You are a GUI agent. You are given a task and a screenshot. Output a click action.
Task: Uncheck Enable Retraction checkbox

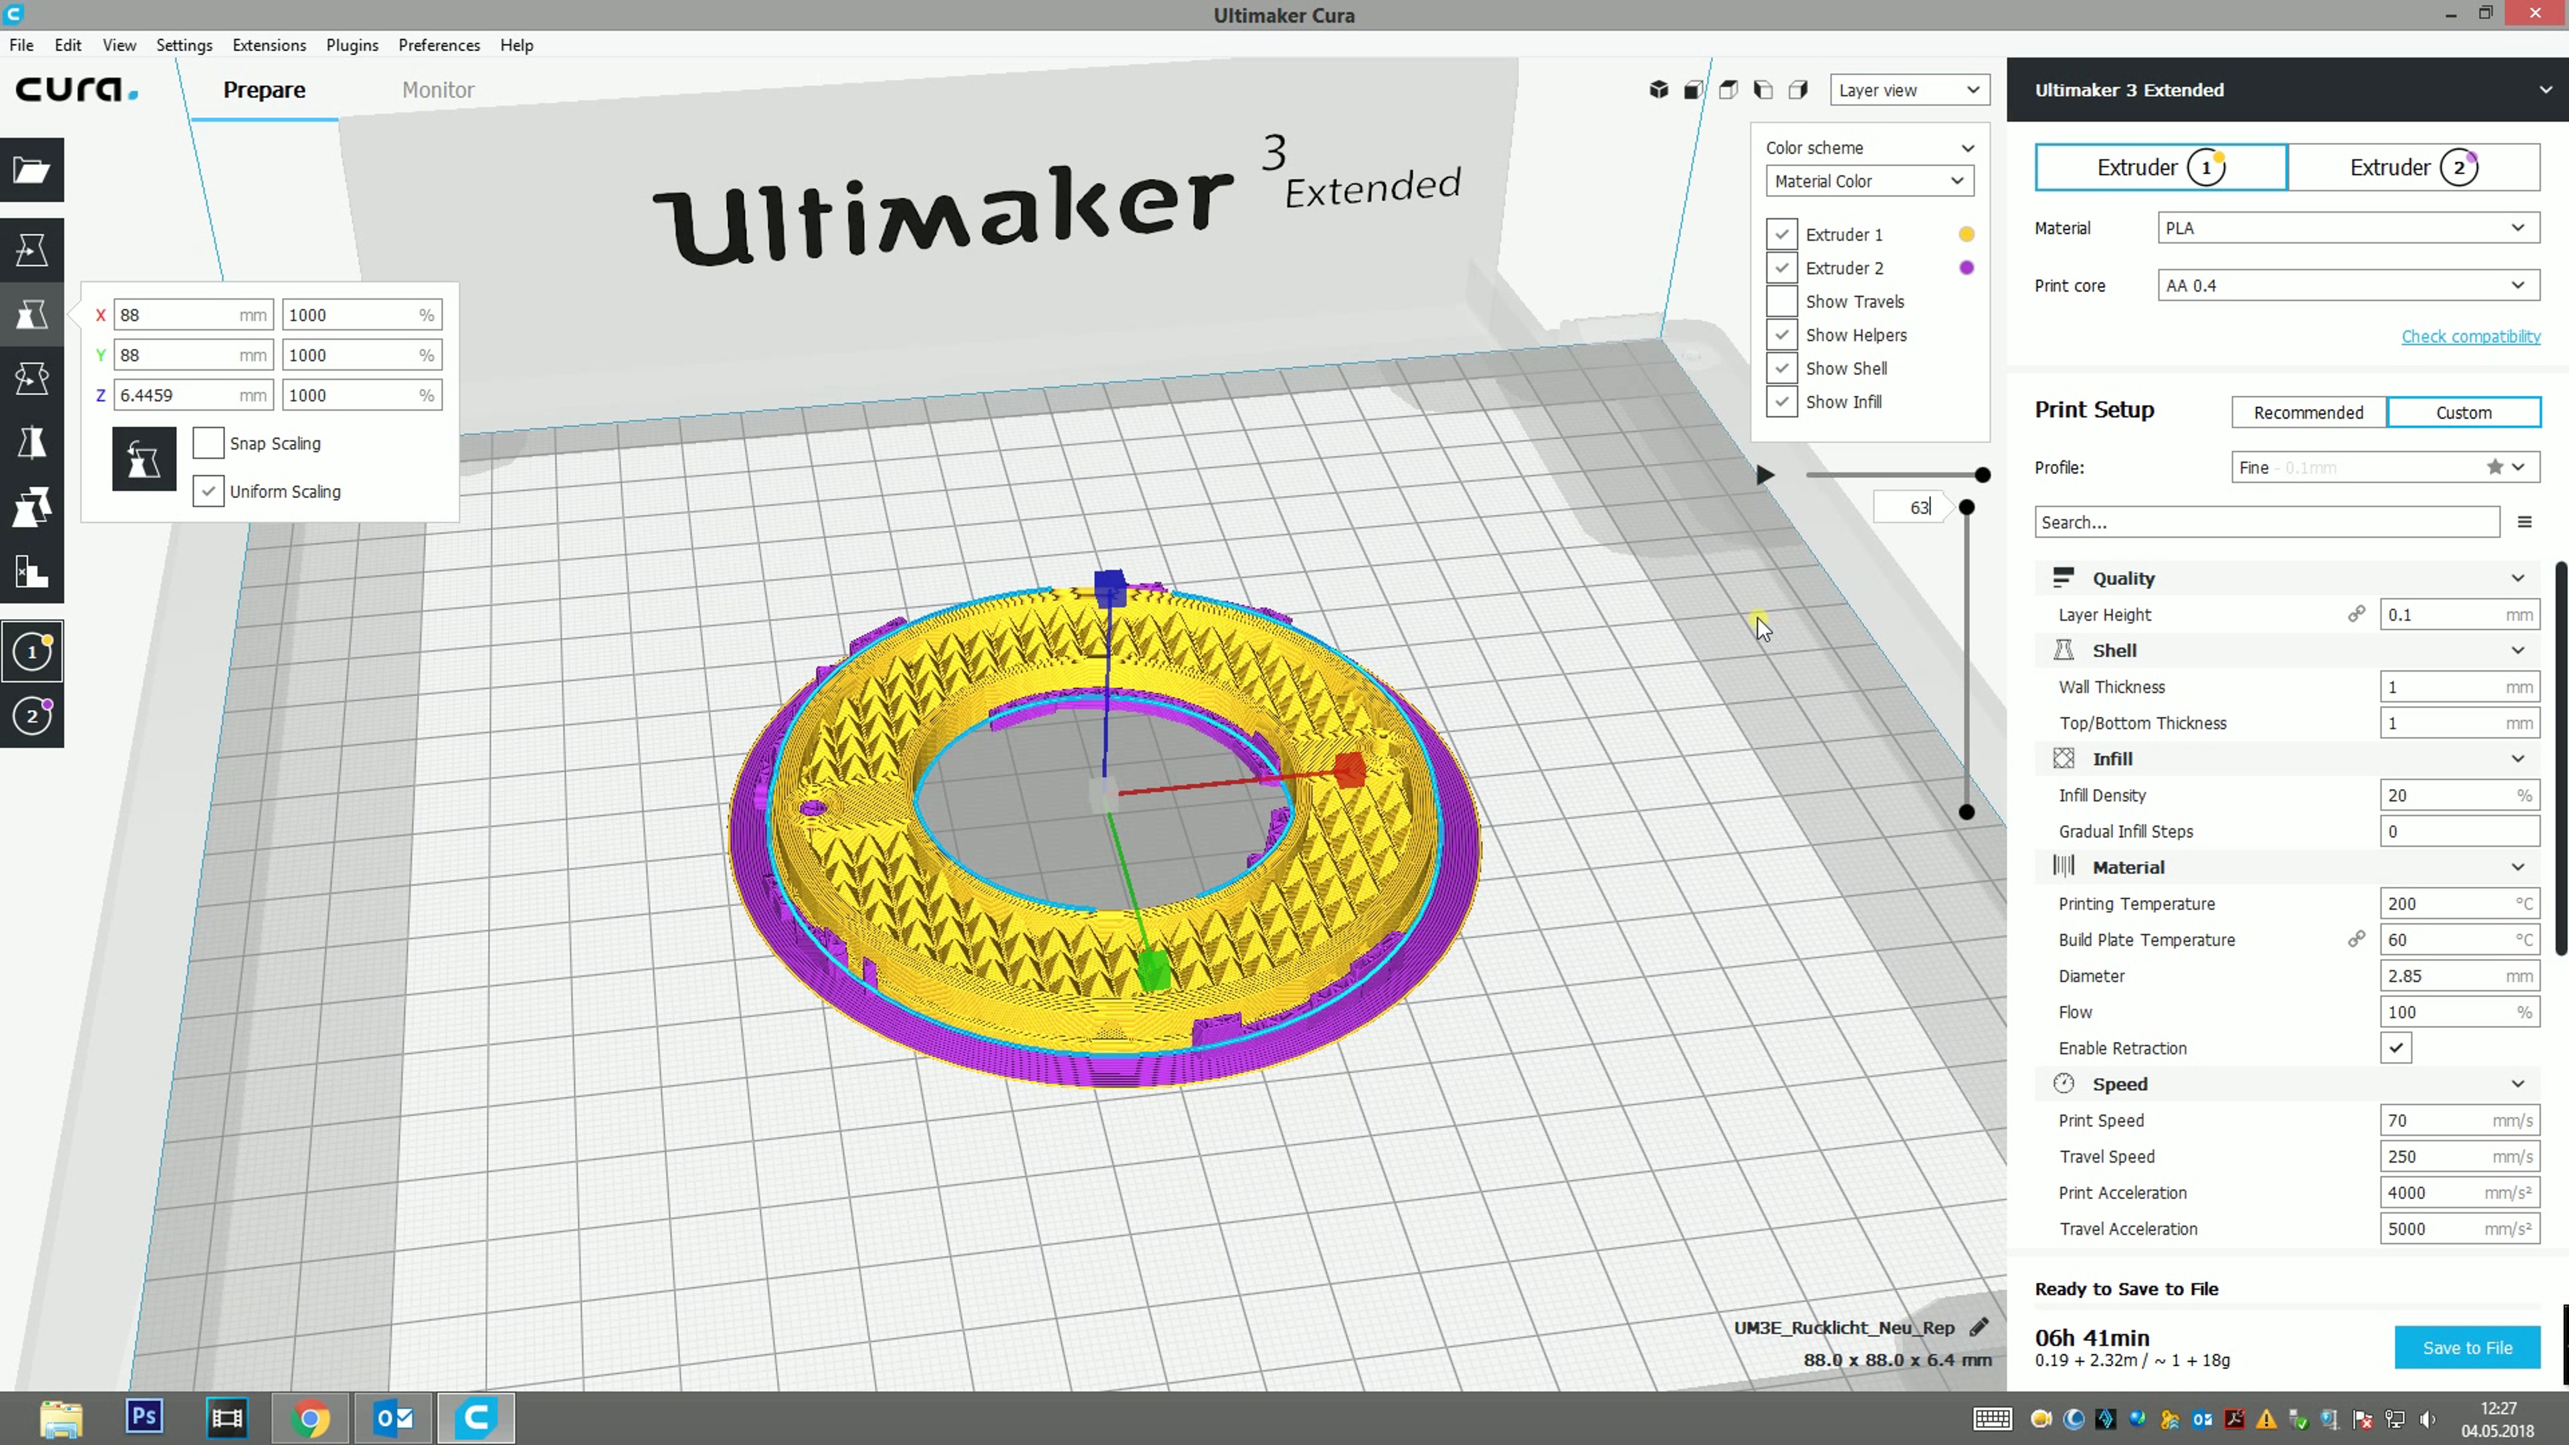pyautogui.click(x=2395, y=1048)
